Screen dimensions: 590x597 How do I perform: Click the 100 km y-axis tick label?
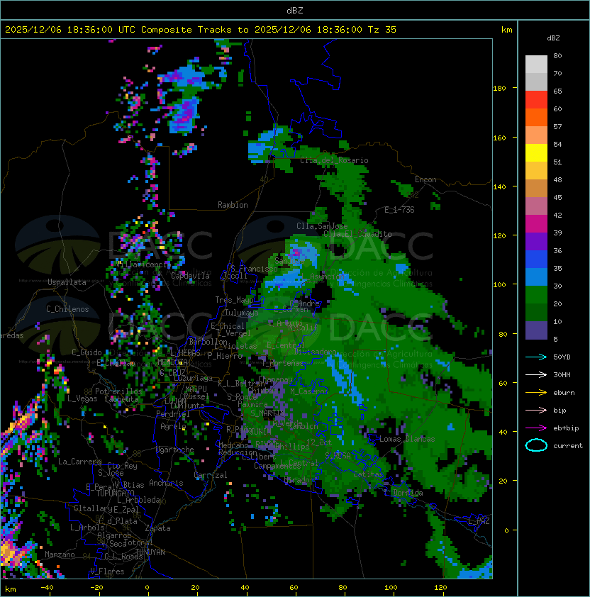point(499,285)
